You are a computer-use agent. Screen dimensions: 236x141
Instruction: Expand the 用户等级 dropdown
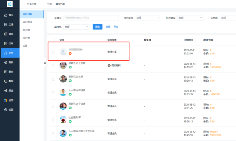[x=190, y=18]
